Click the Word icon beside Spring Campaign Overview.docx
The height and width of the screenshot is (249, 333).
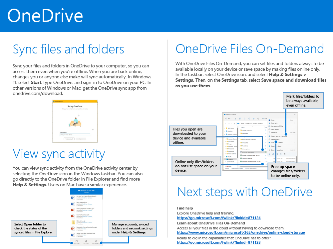coord(73,235)
